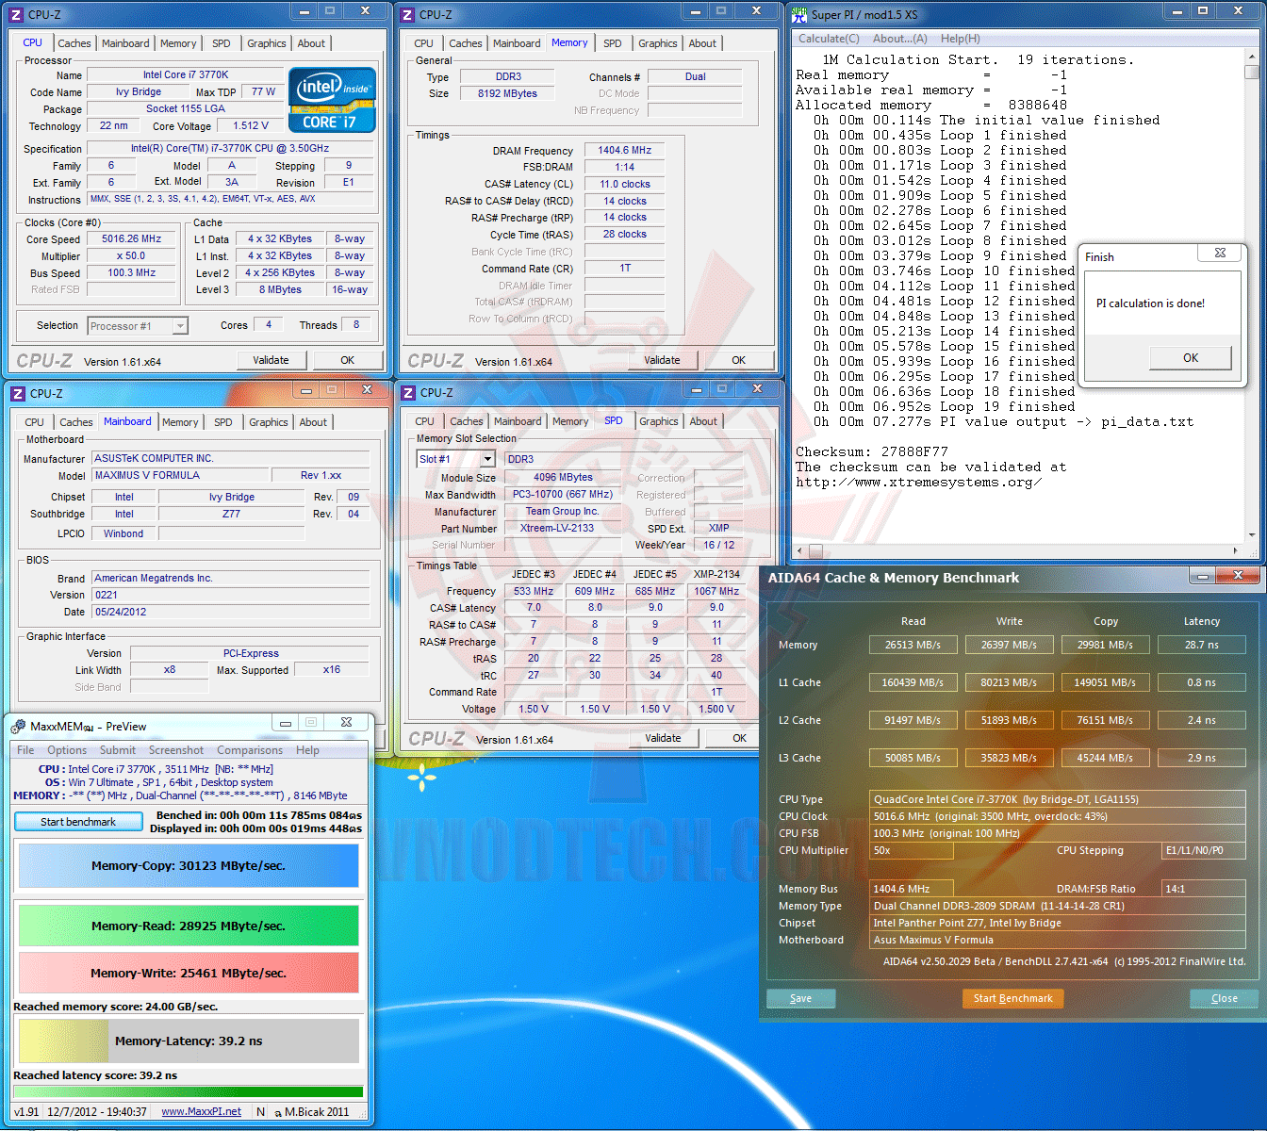Open the Slot #1 memory slot dropdown
Image resolution: width=1267 pixels, height=1131 pixels.
click(x=487, y=459)
